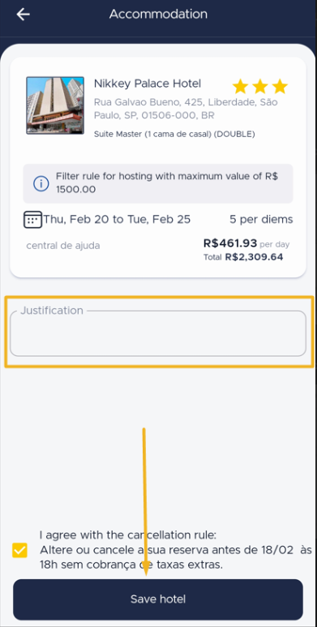Click the Total R$2,309.64 amount

243,257
